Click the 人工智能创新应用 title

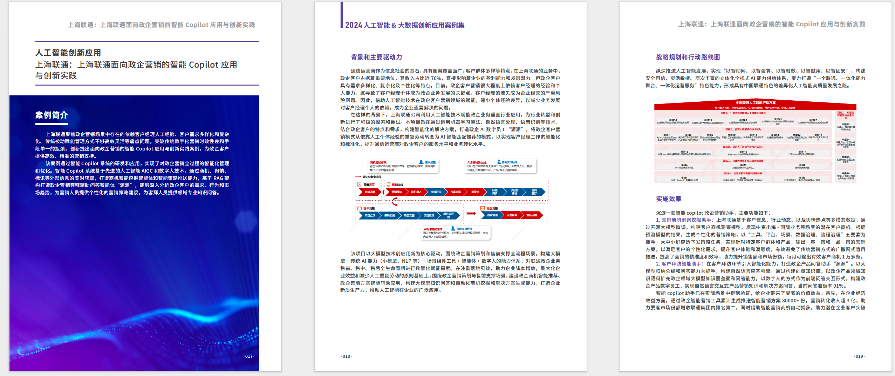(68, 53)
